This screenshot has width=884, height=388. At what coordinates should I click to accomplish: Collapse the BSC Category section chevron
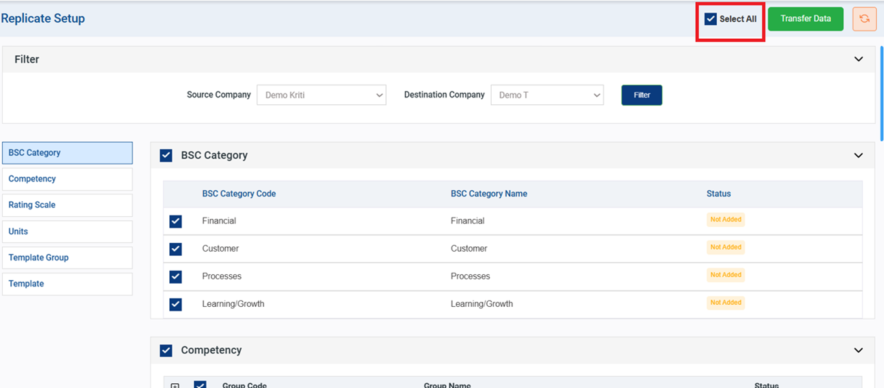[x=859, y=155]
